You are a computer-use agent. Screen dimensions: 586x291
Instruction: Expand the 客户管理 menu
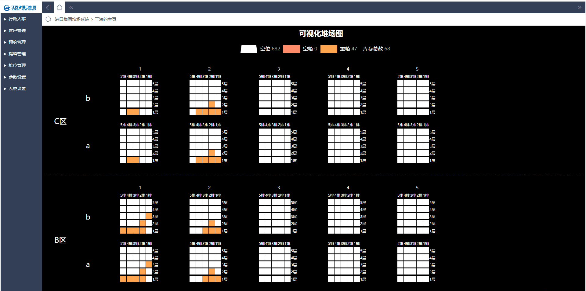coord(17,31)
